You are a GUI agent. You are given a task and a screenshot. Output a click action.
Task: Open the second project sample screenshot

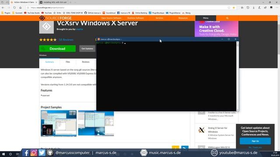(96, 123)
